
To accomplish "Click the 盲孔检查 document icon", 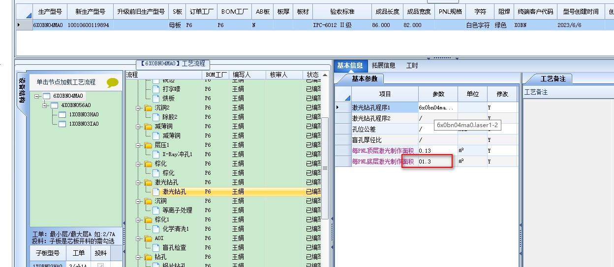I will tap(156, 247).
